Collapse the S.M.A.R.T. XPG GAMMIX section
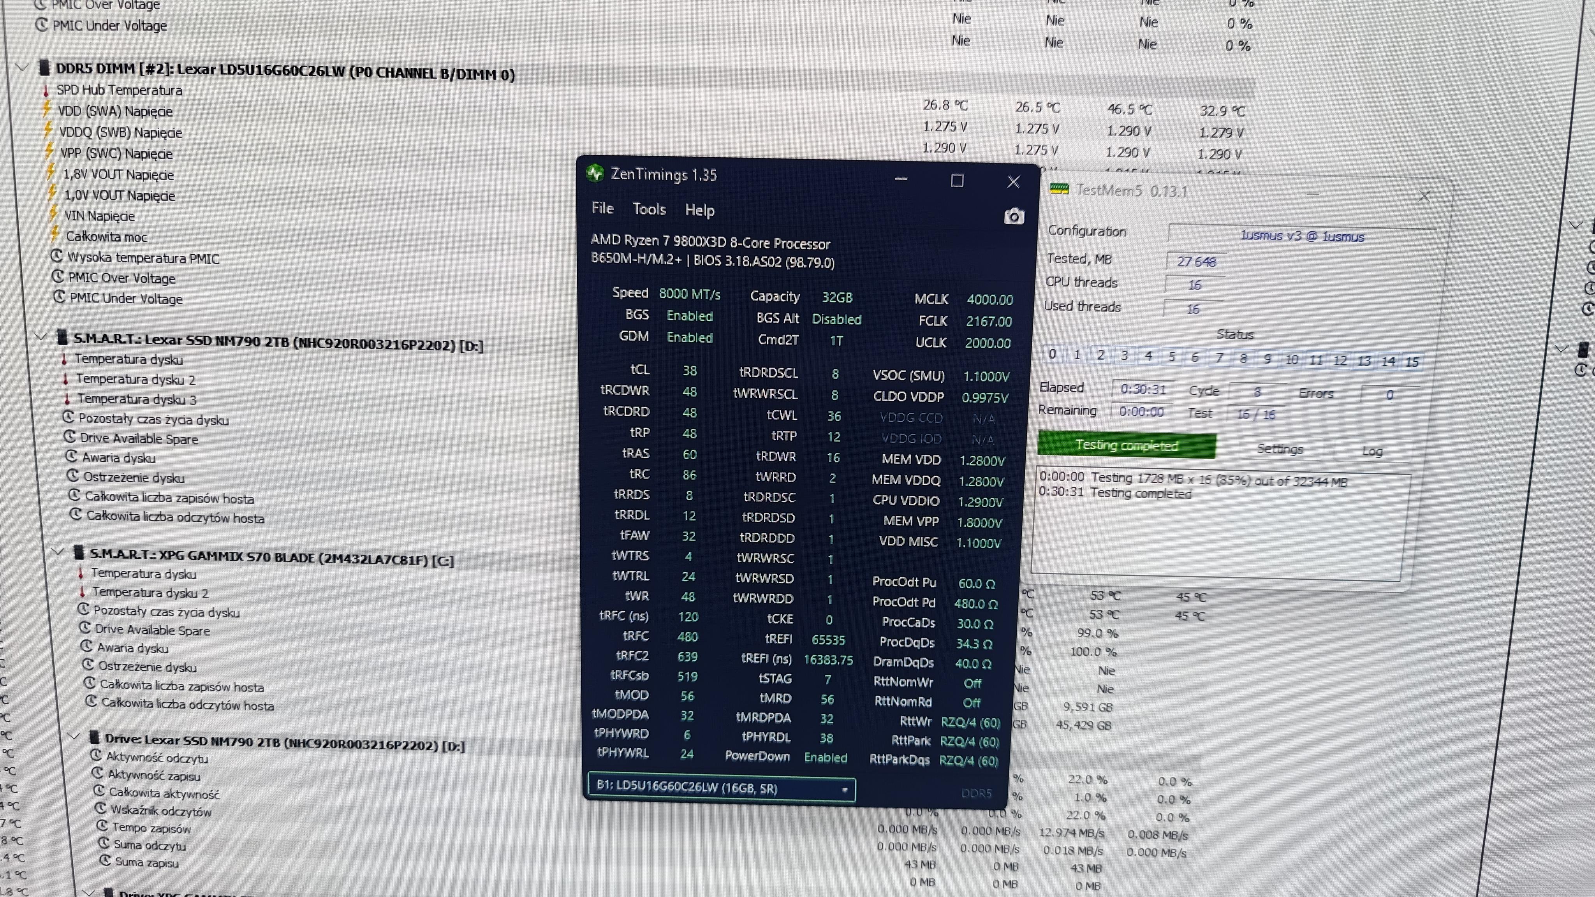Viewport: 1595px width, 897px height. click(58, 551)
